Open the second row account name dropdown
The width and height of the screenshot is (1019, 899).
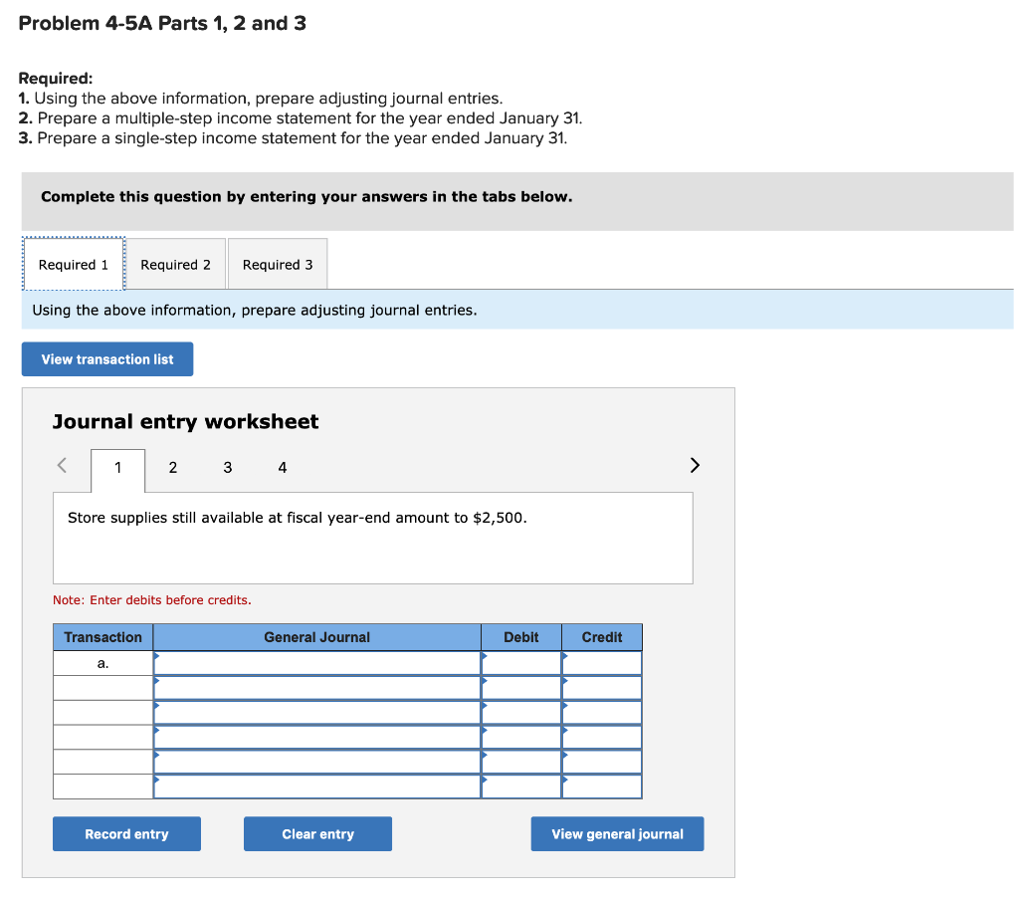click(x=316, y=687)
